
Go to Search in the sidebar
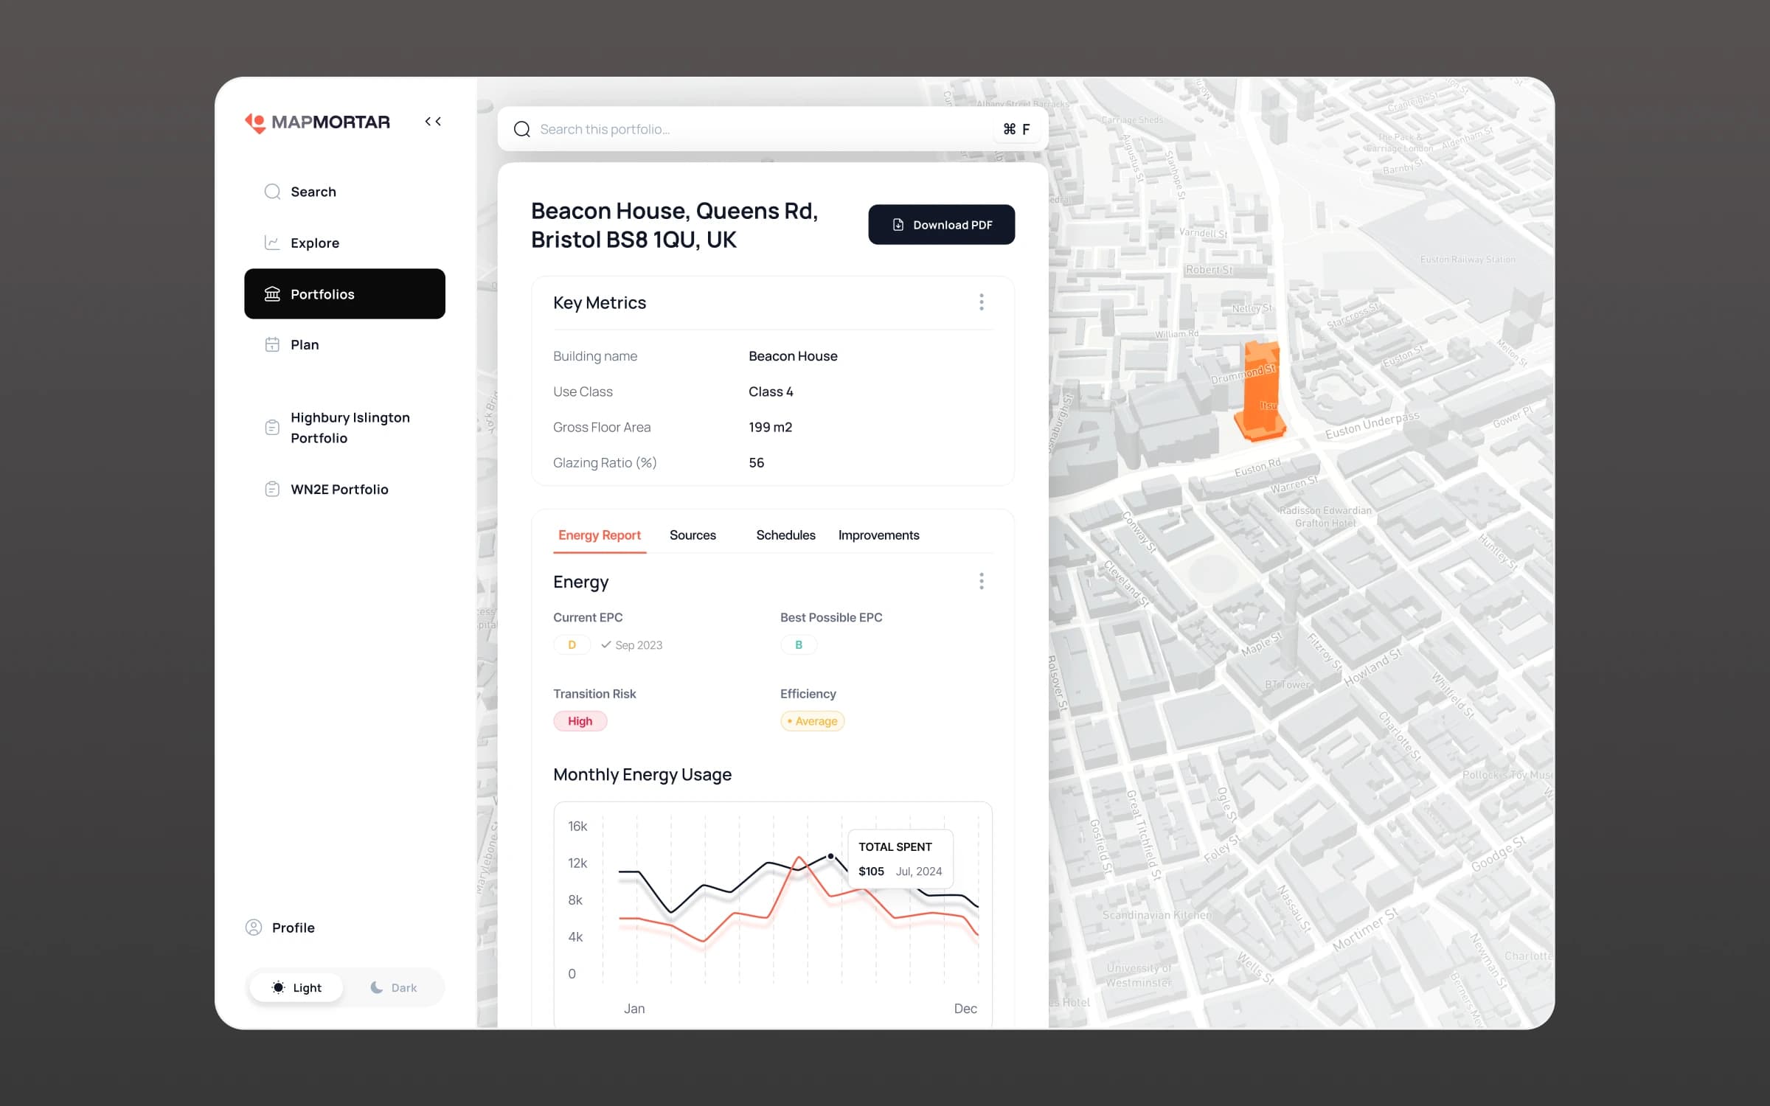344,192
